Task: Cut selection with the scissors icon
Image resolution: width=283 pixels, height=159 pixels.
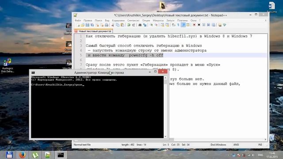Action: [113, 25]
